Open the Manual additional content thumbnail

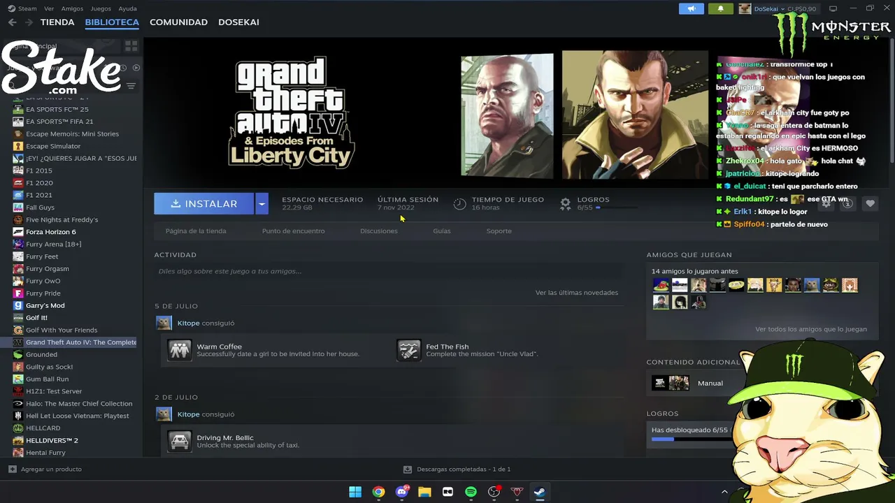671,383
